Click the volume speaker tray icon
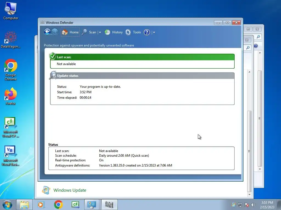 (x=253, y=205)
